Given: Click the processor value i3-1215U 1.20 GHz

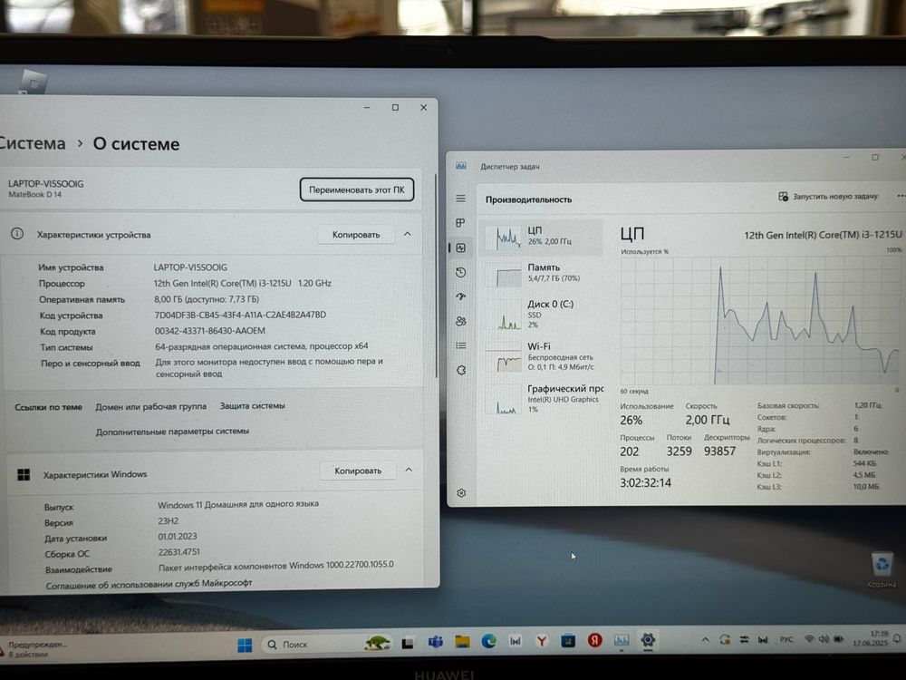Looking at the screenshot, I should (x=243, y=283).
